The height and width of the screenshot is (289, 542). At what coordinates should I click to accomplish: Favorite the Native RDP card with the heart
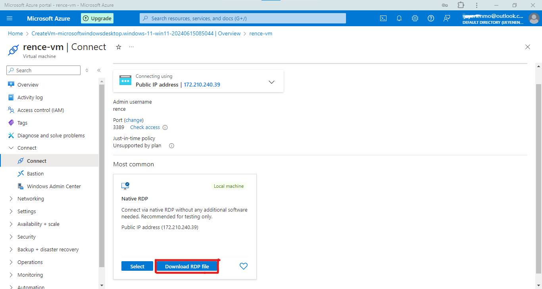click(x=244, y=266)
